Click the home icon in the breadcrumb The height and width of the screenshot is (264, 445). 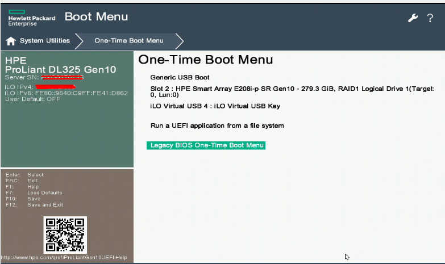tap(10, 41)
